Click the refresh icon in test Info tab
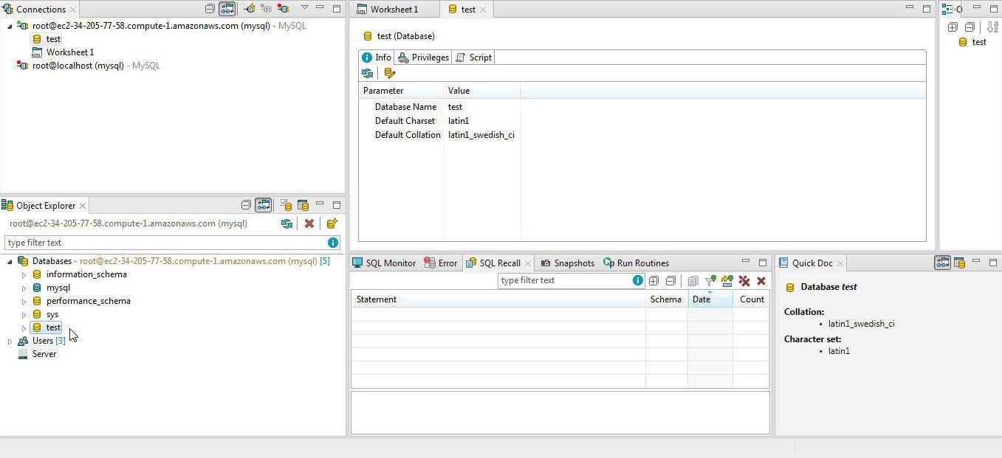 pos(367,73)
